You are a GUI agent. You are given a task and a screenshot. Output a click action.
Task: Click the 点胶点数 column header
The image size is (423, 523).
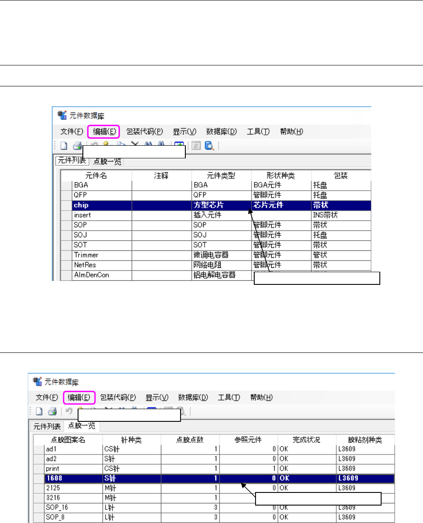click(190, 440)
